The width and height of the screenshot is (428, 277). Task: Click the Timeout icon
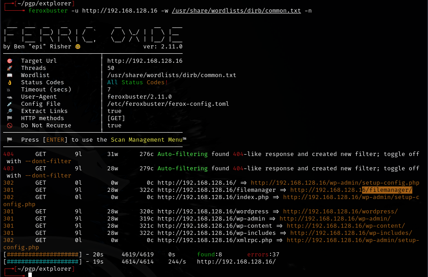(x=10, y=89)
